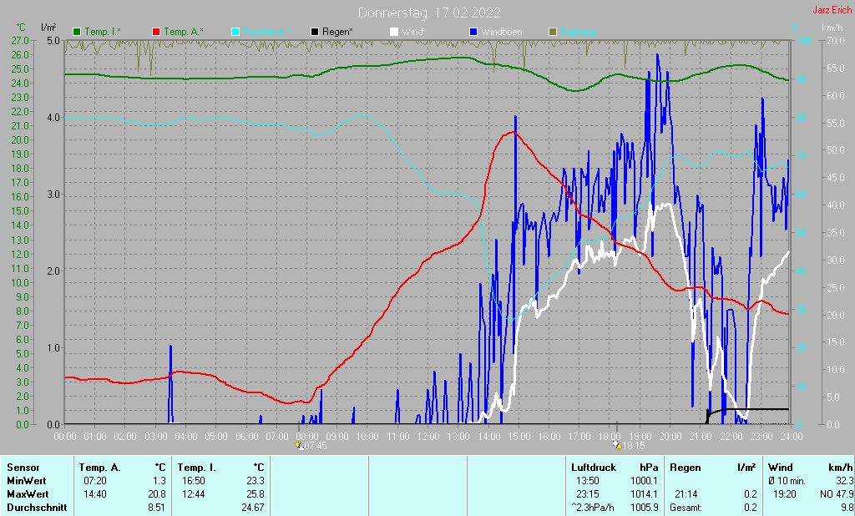Click the Donnerstag, 17.02.2022 date title
The image size is (855, 516).
coord(429,13)
